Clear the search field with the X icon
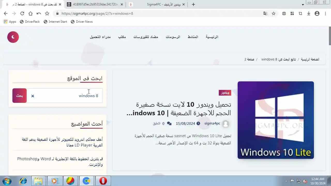The width and height of the screenshot is (331, 186). pos(33,96)
